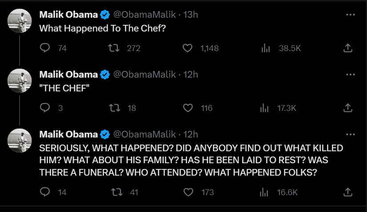Share the "What Happened To The Chef?" tweet
The image size is (367, 212).
(x=348, y=48)
